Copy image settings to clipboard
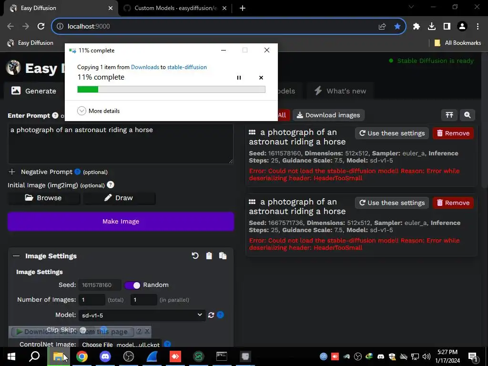Image resolution: width=488 pixels, height=366 pixels. pyautogui.click(x=209, y=256)
